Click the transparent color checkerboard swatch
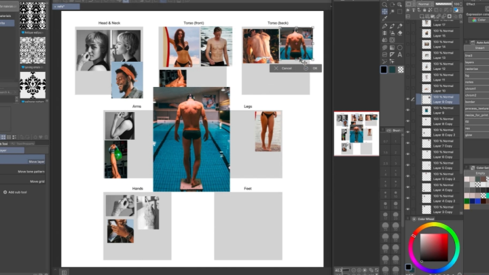The width and height of the screenshot is (489, 275). click(401, 69)
